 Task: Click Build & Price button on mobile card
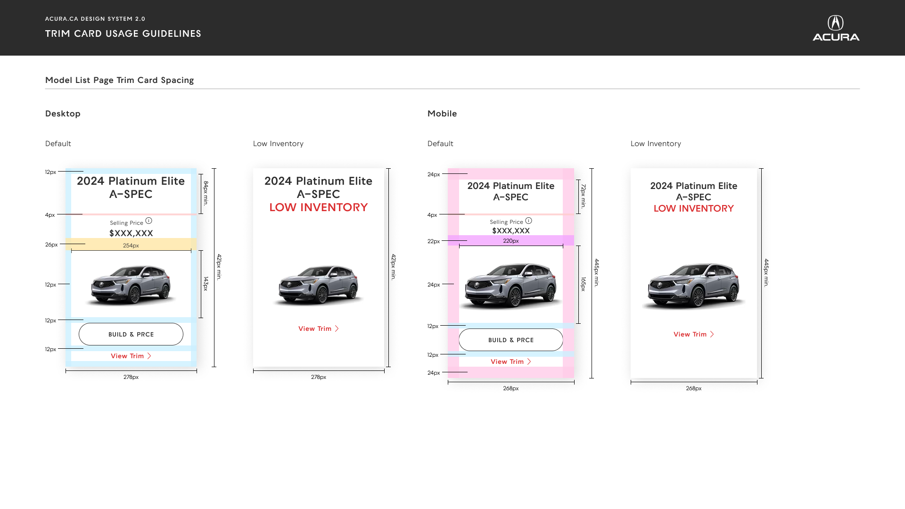pyautogui.click(x=511, y=340)
